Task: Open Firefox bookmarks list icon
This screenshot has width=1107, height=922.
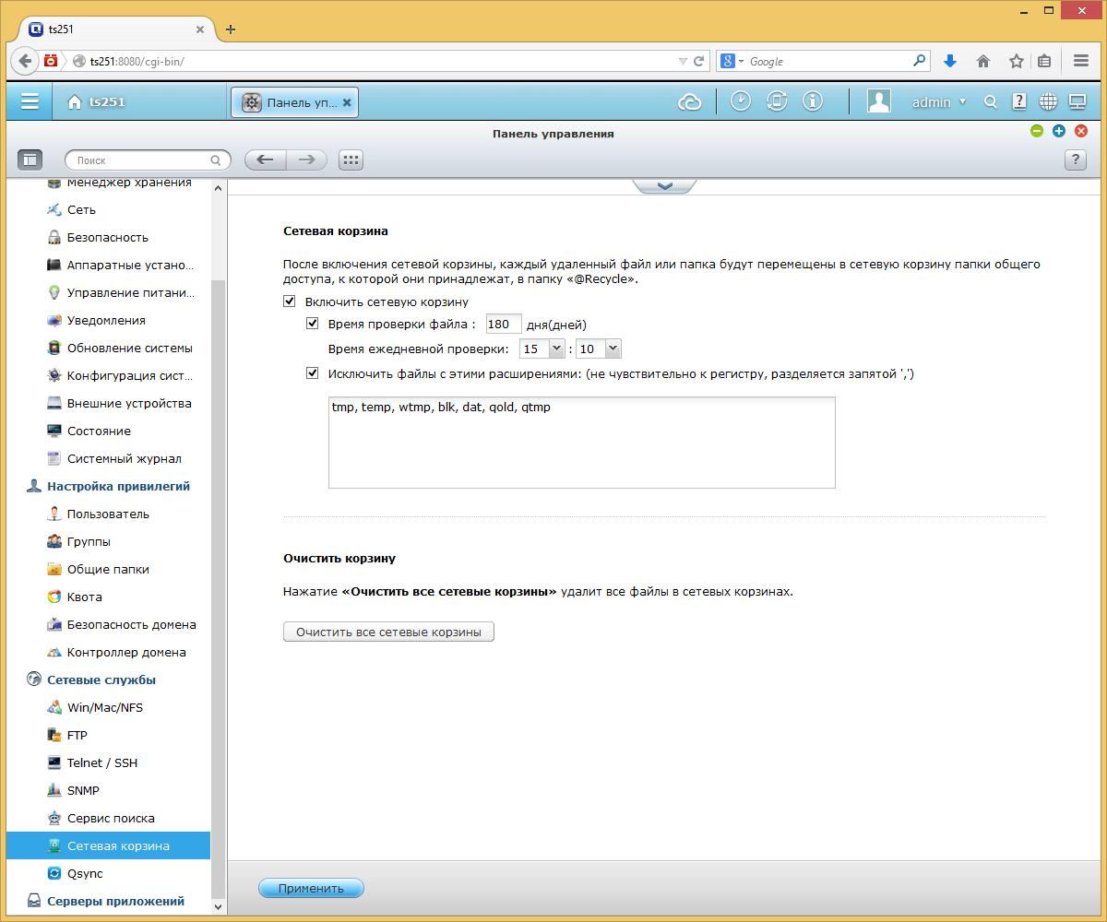Action: 1043,61
